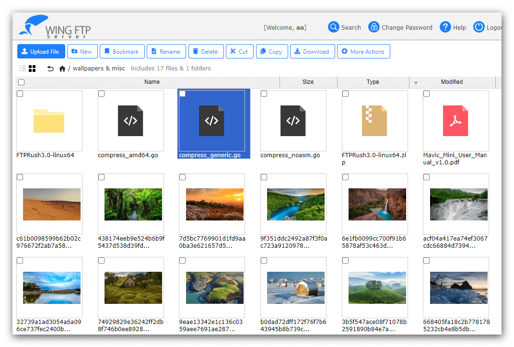
Task: Click the Delete button
Action: [x=206, y=51]
